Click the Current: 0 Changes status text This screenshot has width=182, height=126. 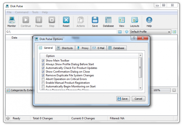click(83, 118)
